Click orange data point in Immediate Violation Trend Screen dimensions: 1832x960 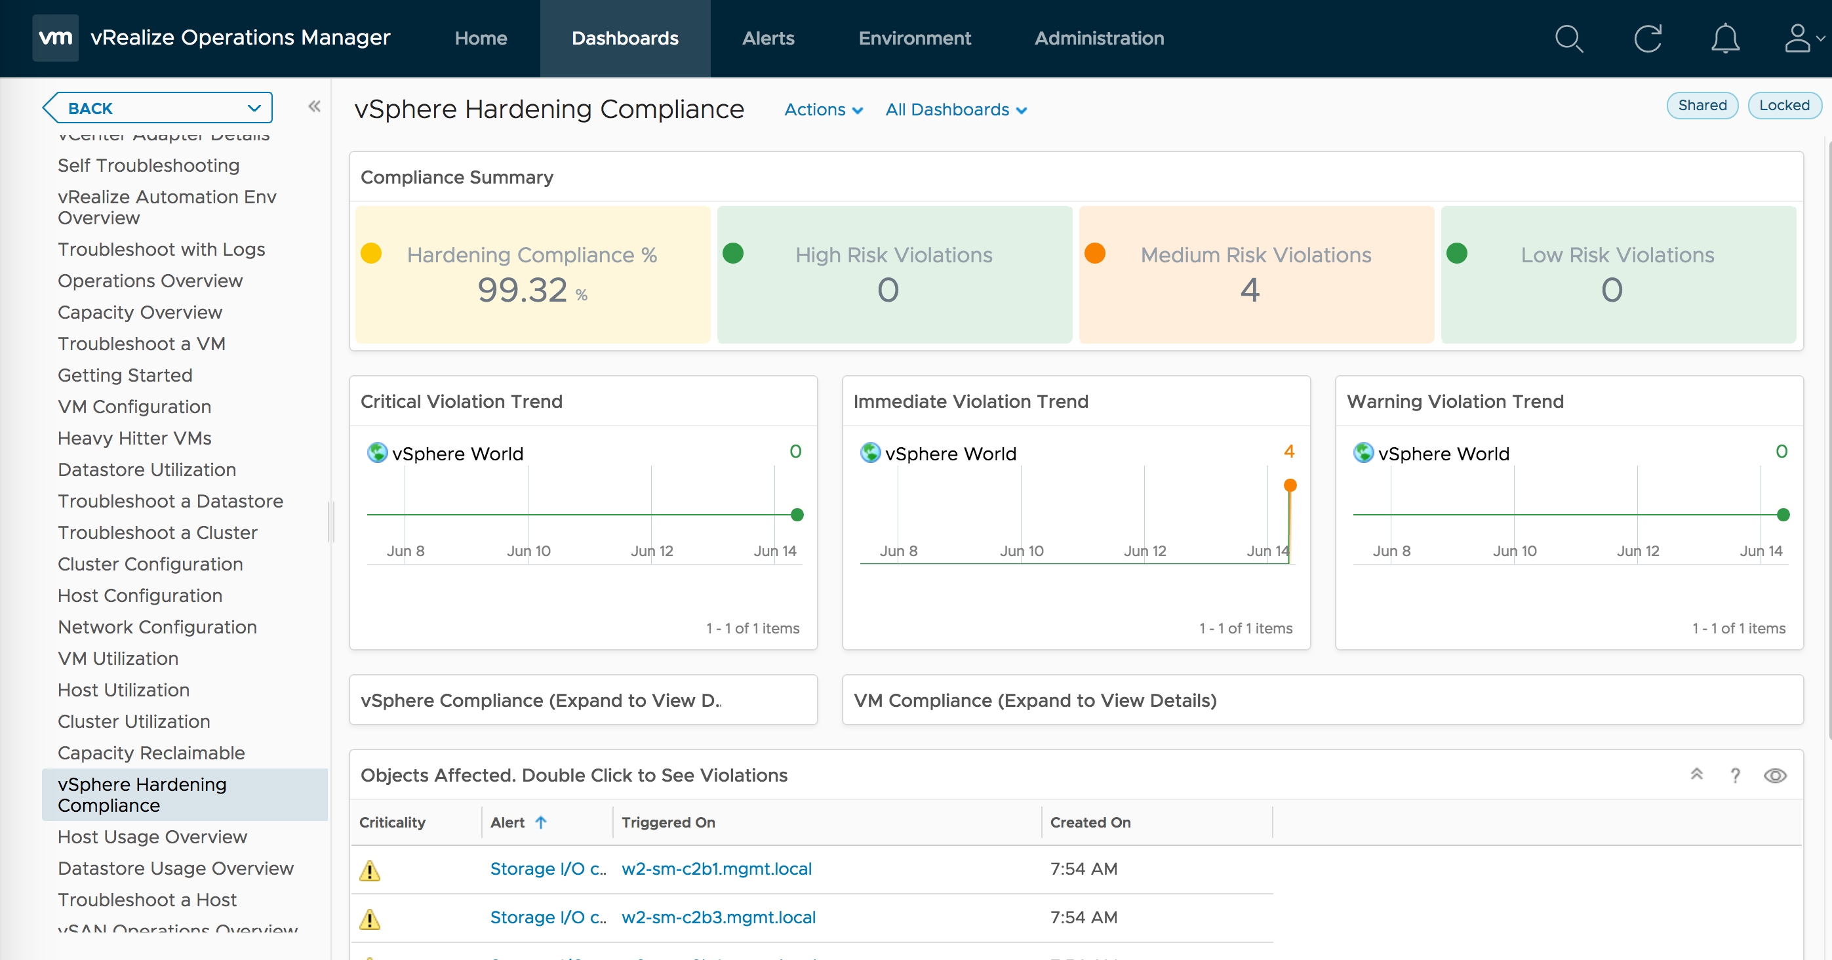point(1289,485)
